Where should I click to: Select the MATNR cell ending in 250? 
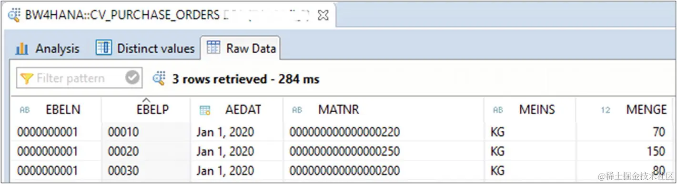click(384, 151)
